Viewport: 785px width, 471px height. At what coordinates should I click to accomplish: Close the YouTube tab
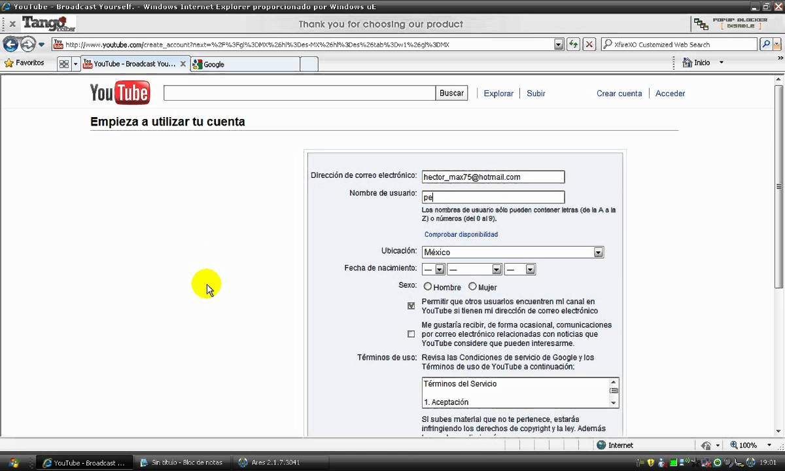[x=183, y=64]
